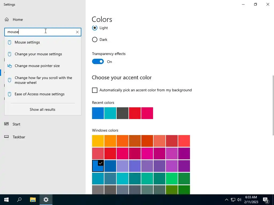Check Automatically pick an accent color
The width and height of the screenshot is (274, 205).
point(95,90)
